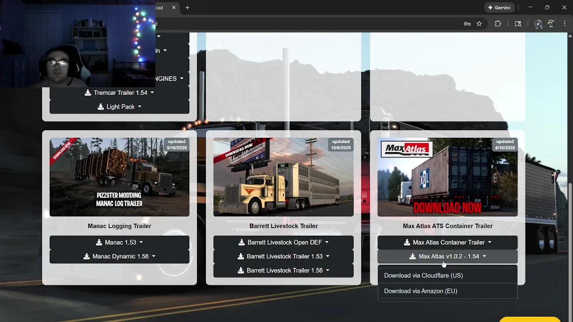Click download icon beside Max Atlas Container Trailer
The width and height of the screenshot is (573, 322).
tap(407, 242)
